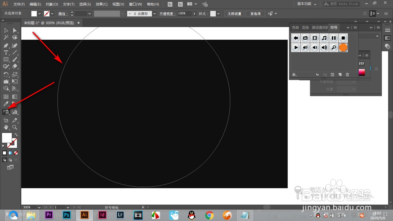Select the Magic Wand tool
The height and width of the screenshot is (221, 393).
click(x=6, y=37)
